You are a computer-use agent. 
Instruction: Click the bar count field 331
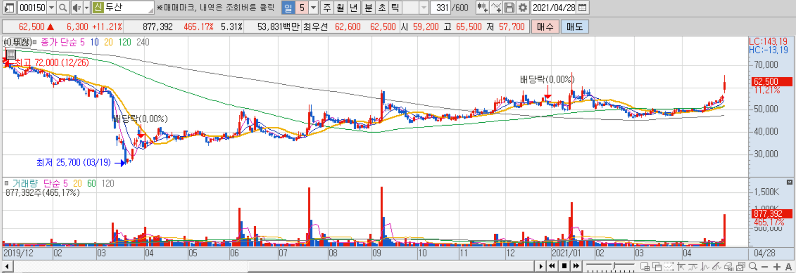pyautogui.click(x=441, y=7)
